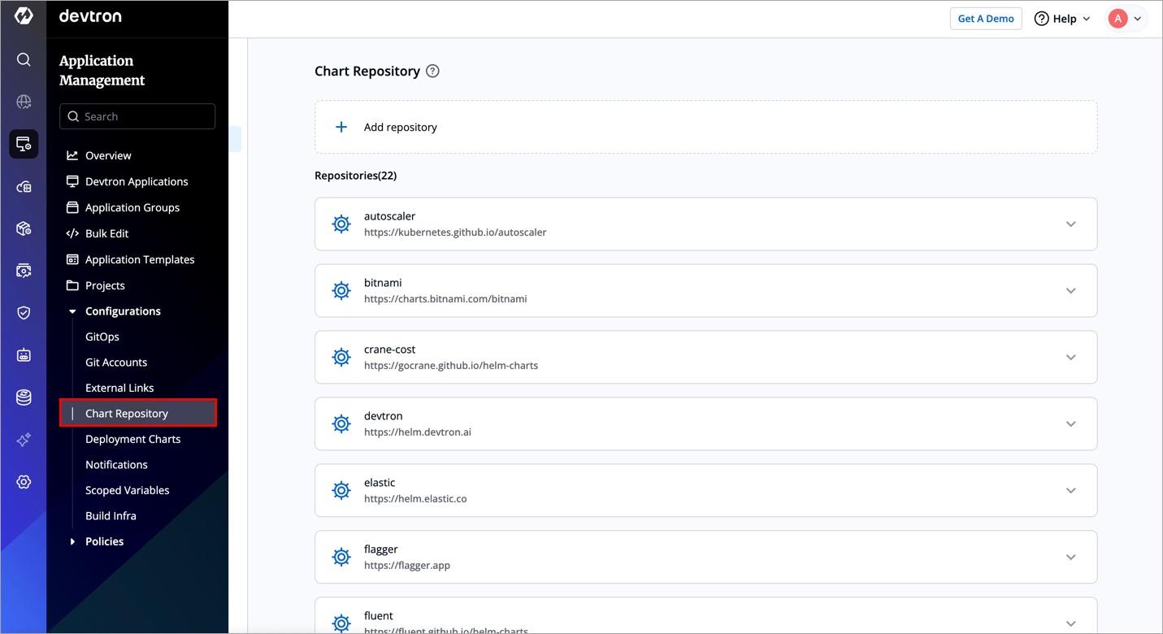Click Add repository
Viewport: 1163px width, 634px height.
(400, 128)
